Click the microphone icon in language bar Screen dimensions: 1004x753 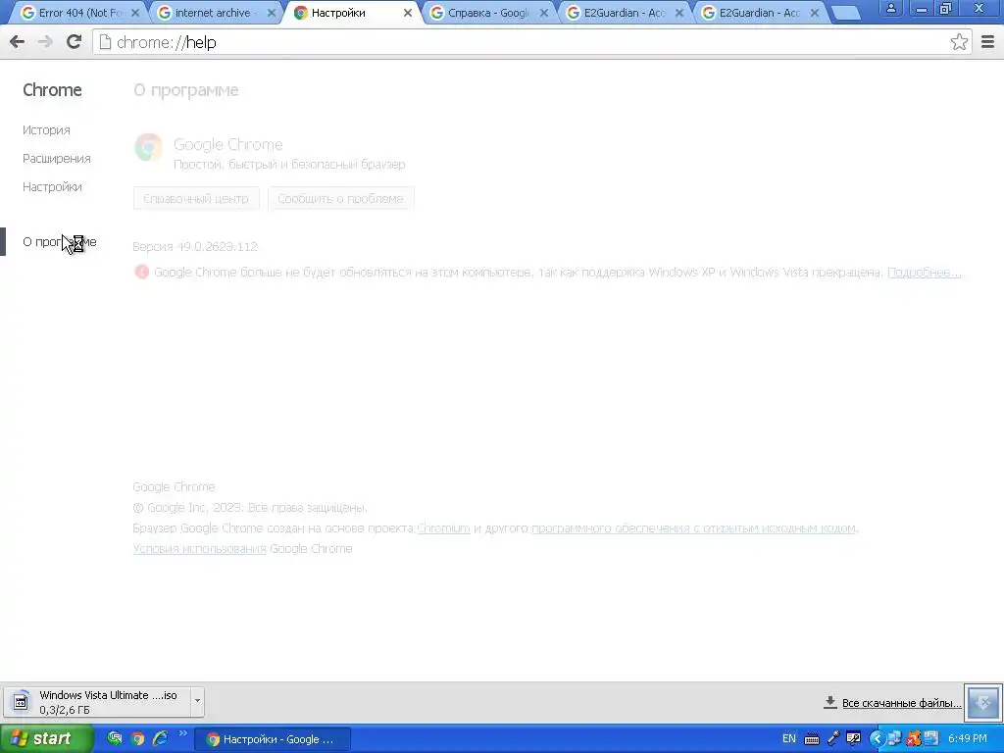(x=833, y=739)
